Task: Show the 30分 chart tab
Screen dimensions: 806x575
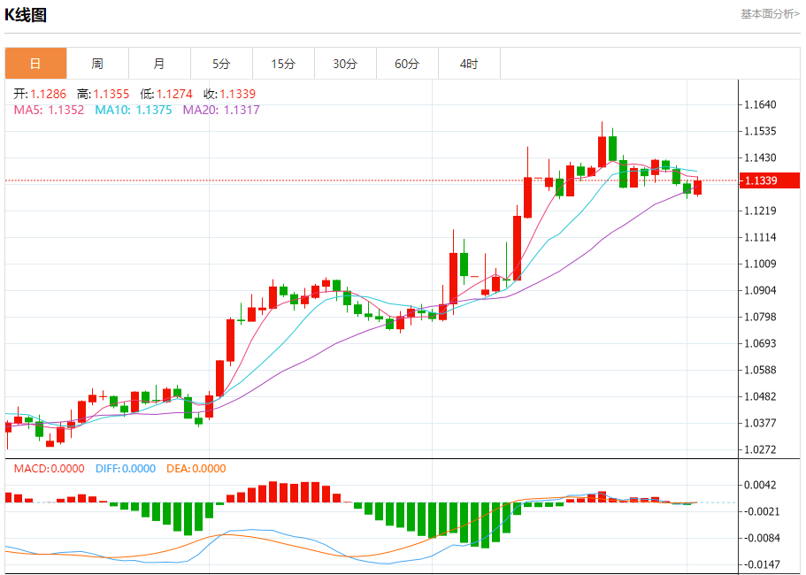Action: pos(345,64)
